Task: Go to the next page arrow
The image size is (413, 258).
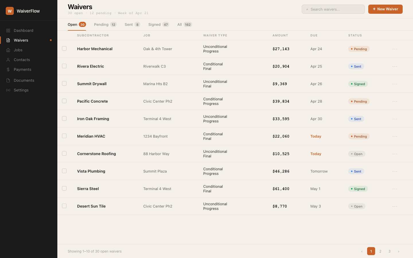Action: 399,251
